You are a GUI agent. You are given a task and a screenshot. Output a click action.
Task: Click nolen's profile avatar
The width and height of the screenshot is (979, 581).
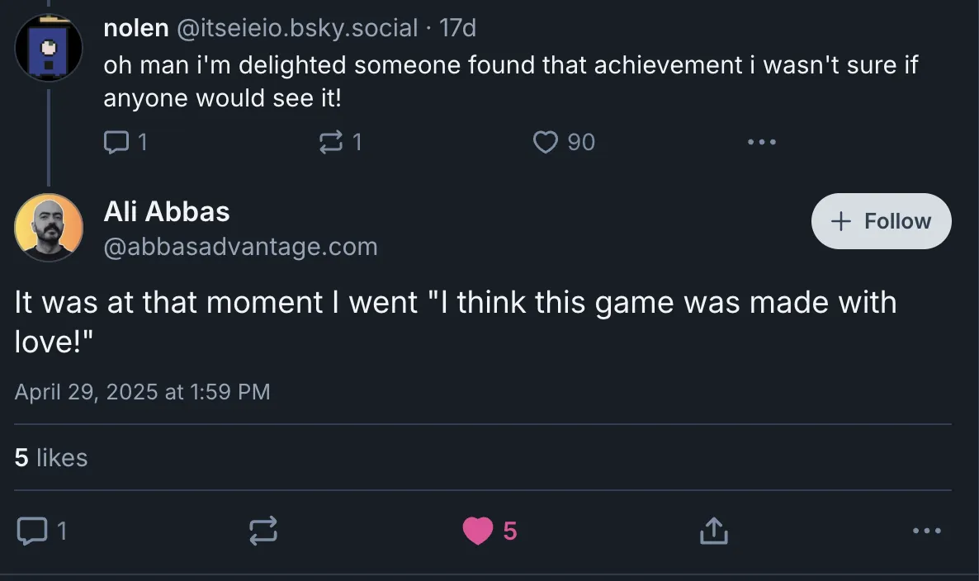[x=49, y=47]
